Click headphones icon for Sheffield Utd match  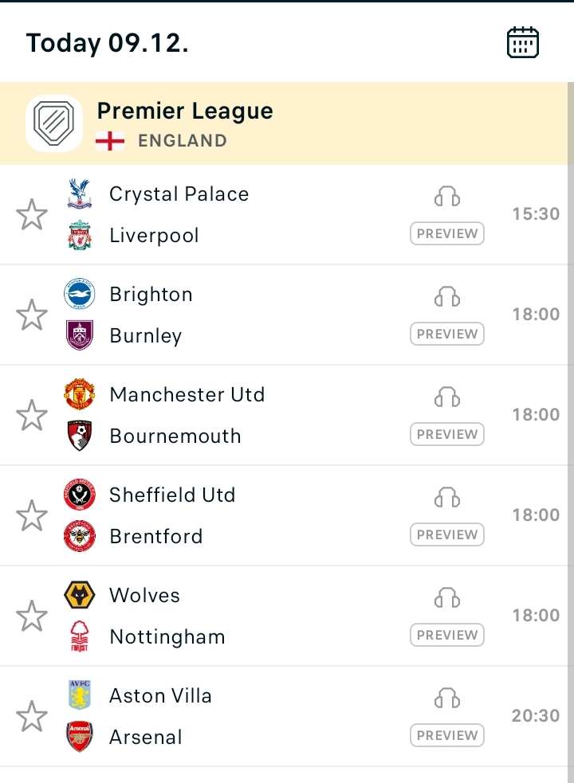coord(447,497)
